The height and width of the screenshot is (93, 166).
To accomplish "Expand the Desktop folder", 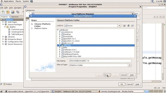I will [60, 34].
